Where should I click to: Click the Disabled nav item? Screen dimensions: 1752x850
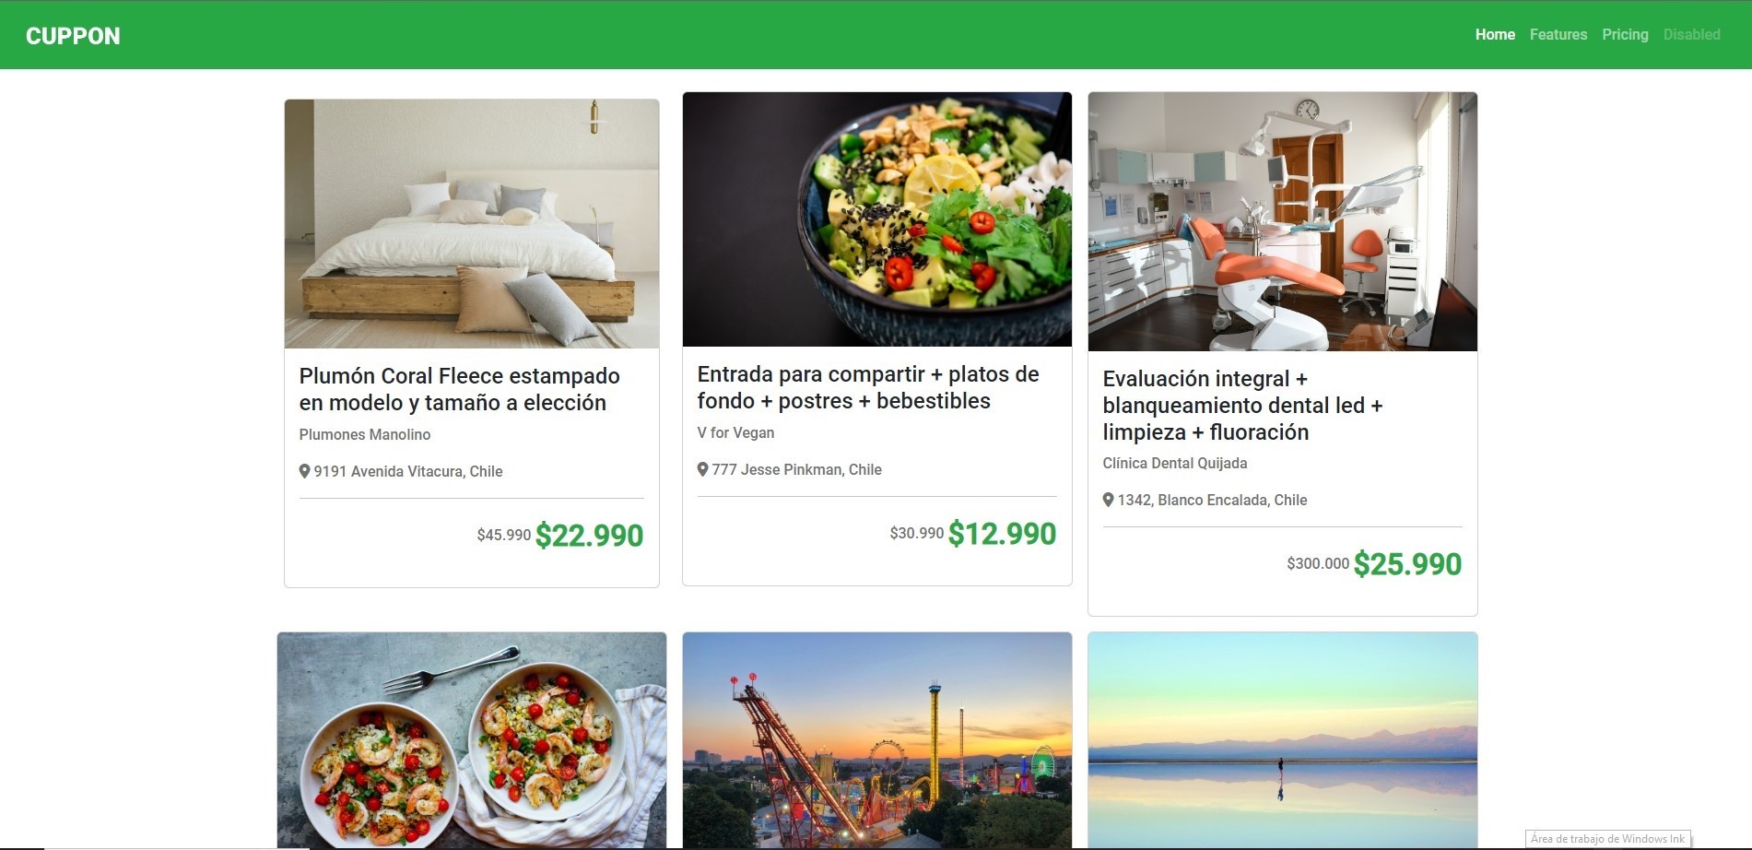(x=1691, y=34)
